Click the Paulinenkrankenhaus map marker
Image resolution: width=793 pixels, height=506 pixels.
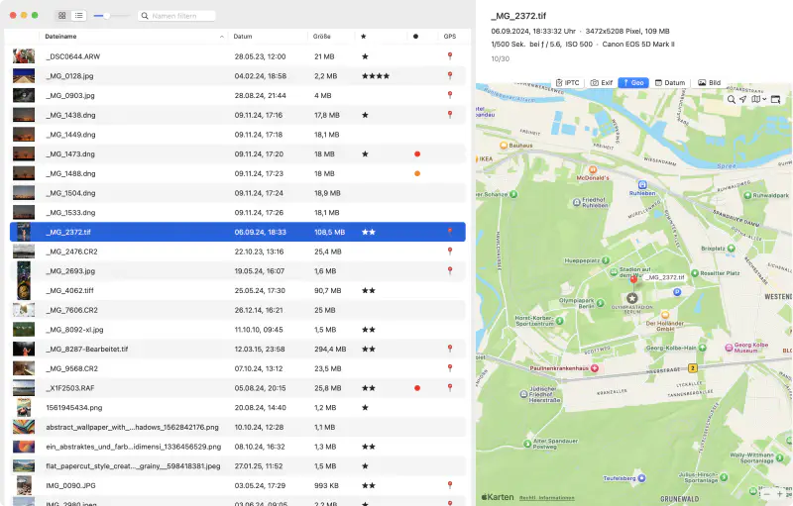click(x=595, y=368)
